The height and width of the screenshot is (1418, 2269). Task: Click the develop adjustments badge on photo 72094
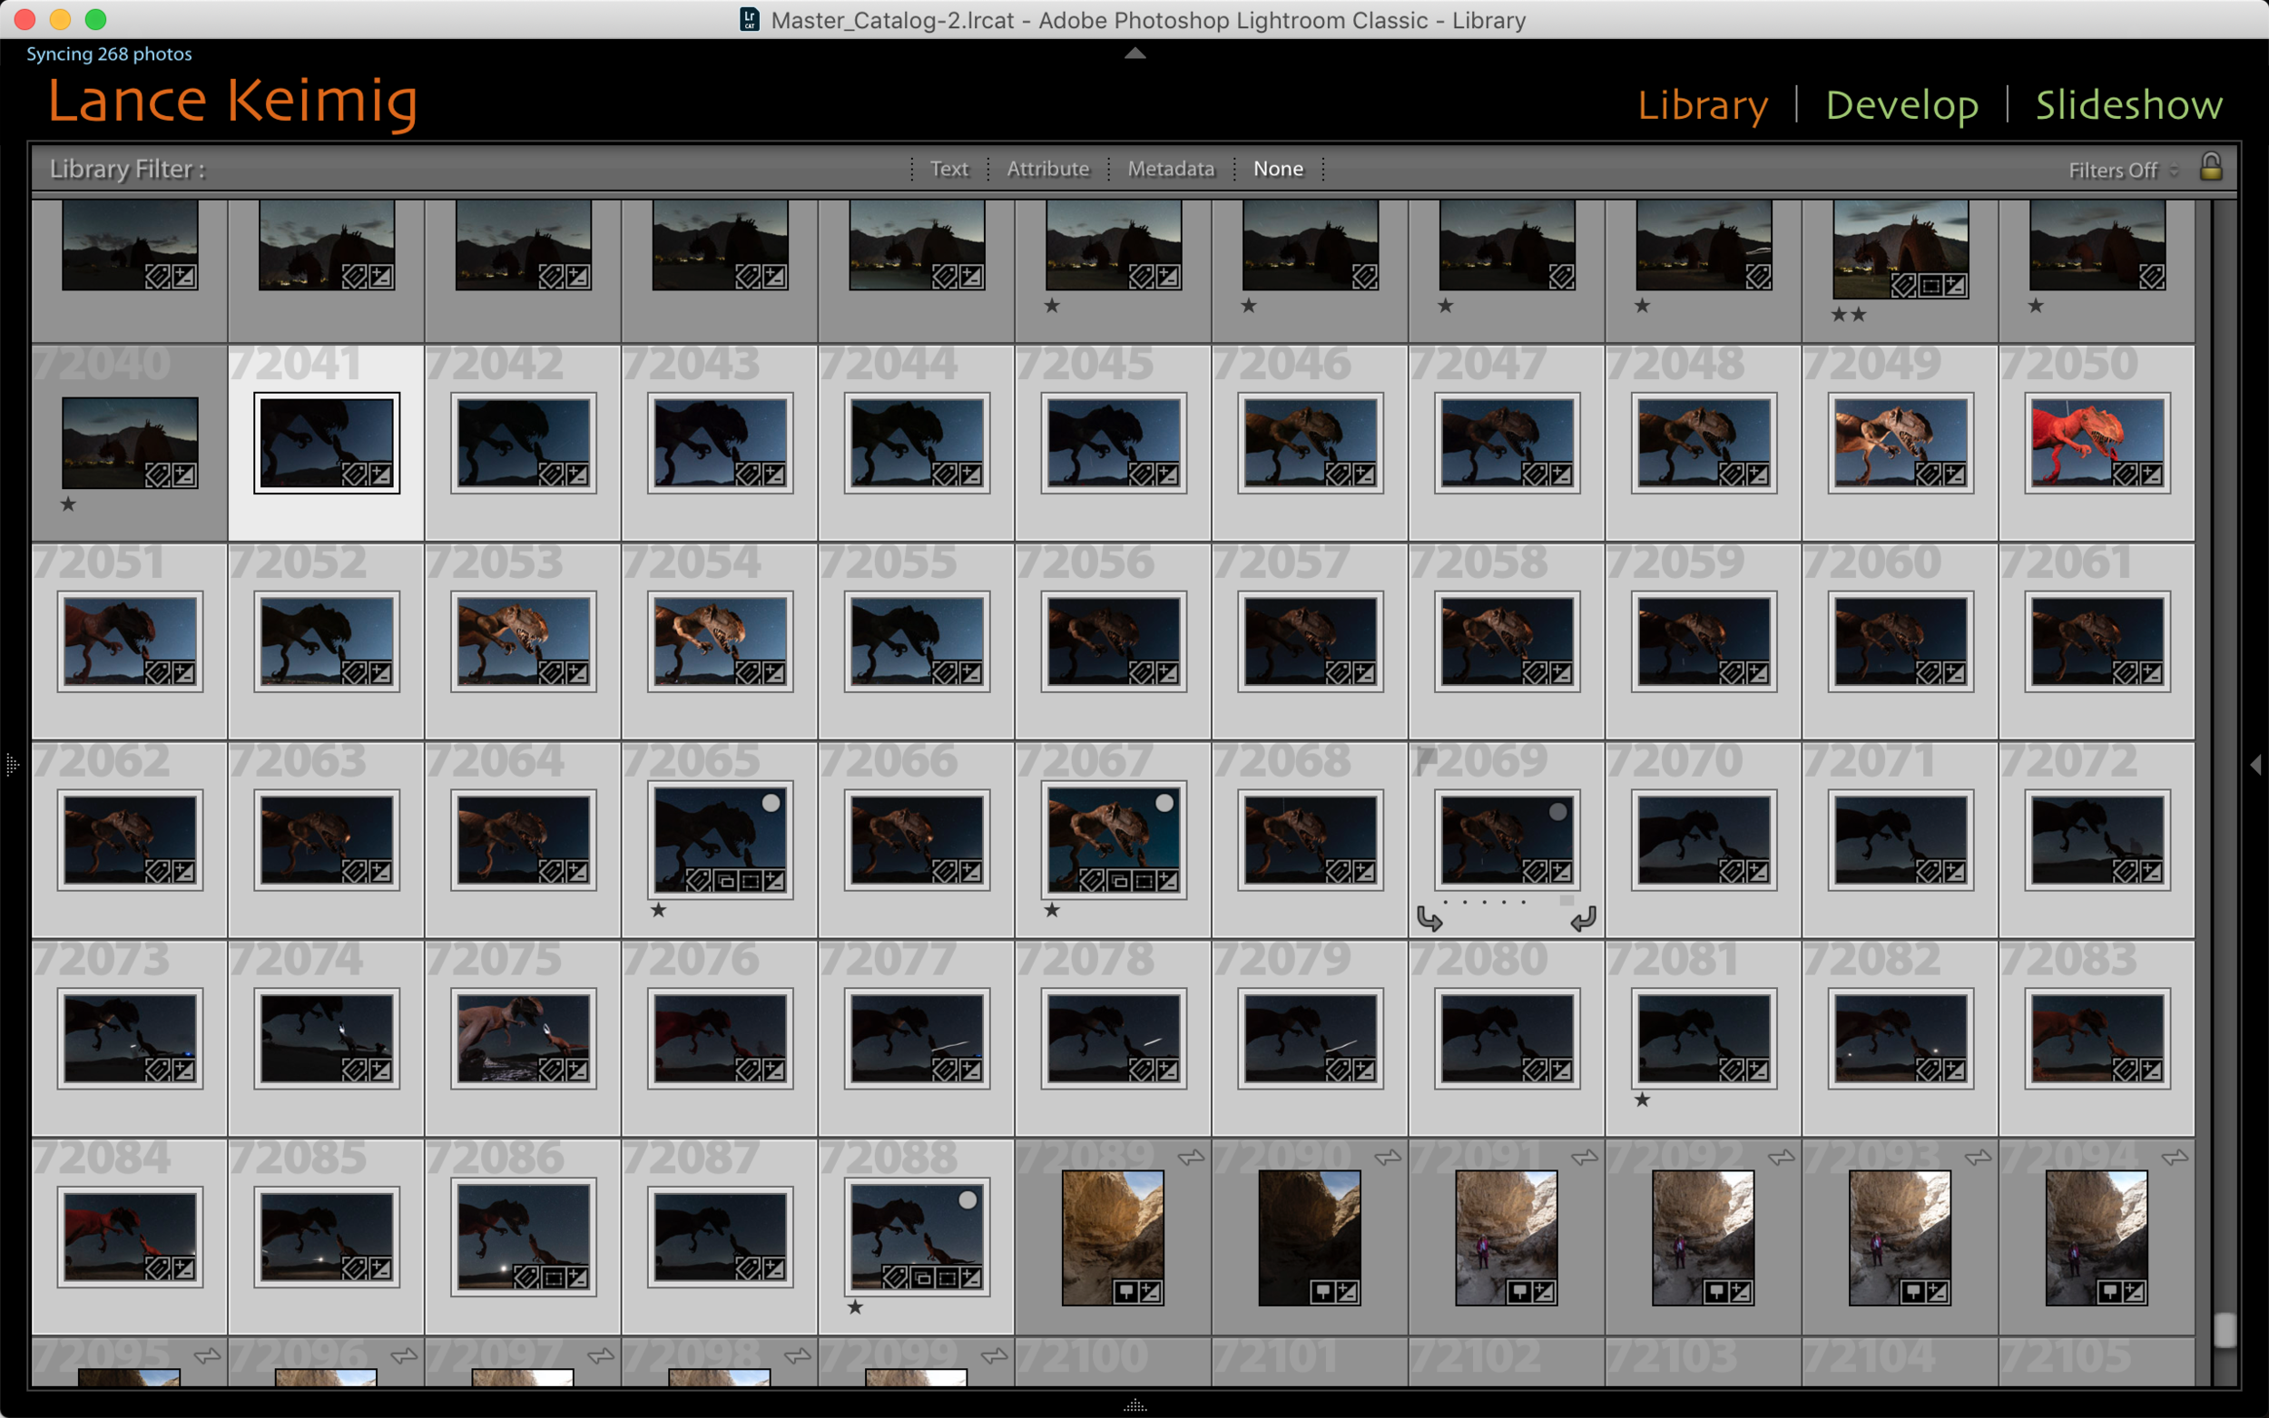(2133, 1292)
